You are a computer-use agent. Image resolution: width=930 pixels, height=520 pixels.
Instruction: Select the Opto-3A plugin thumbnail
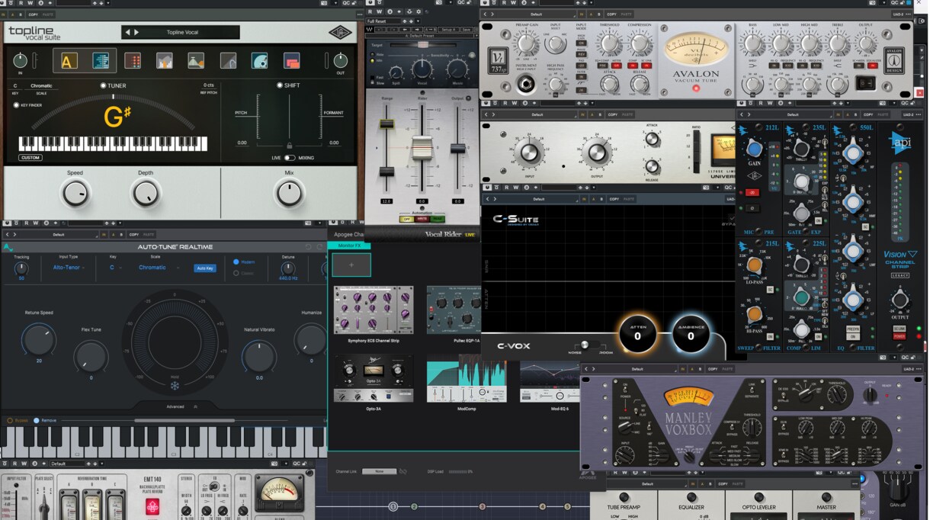(374, 379)
